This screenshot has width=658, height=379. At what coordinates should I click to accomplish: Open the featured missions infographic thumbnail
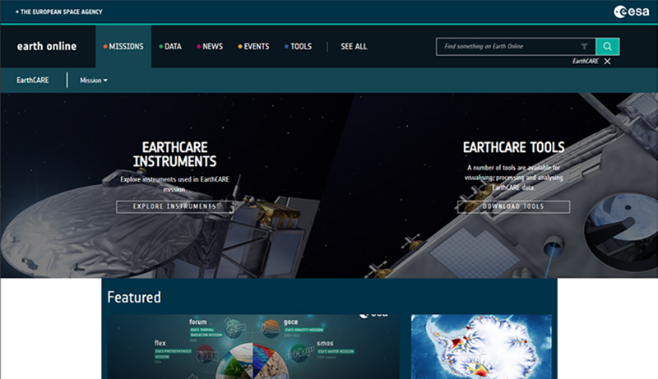(253, 347)
